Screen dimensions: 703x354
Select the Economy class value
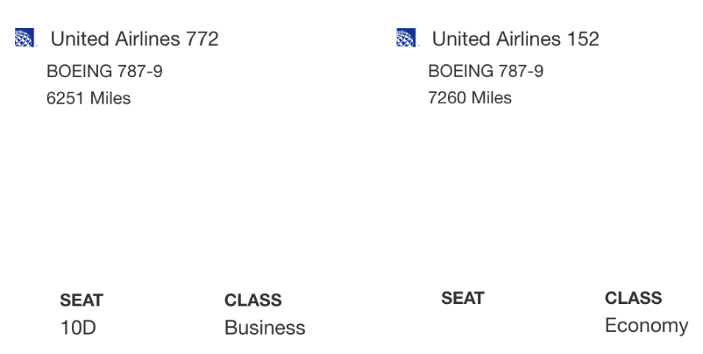click(x=646, y=326)
